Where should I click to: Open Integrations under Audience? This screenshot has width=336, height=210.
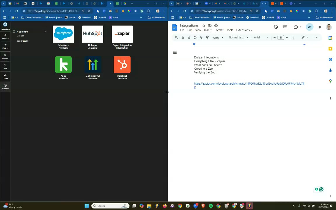[x=22, y=41]
